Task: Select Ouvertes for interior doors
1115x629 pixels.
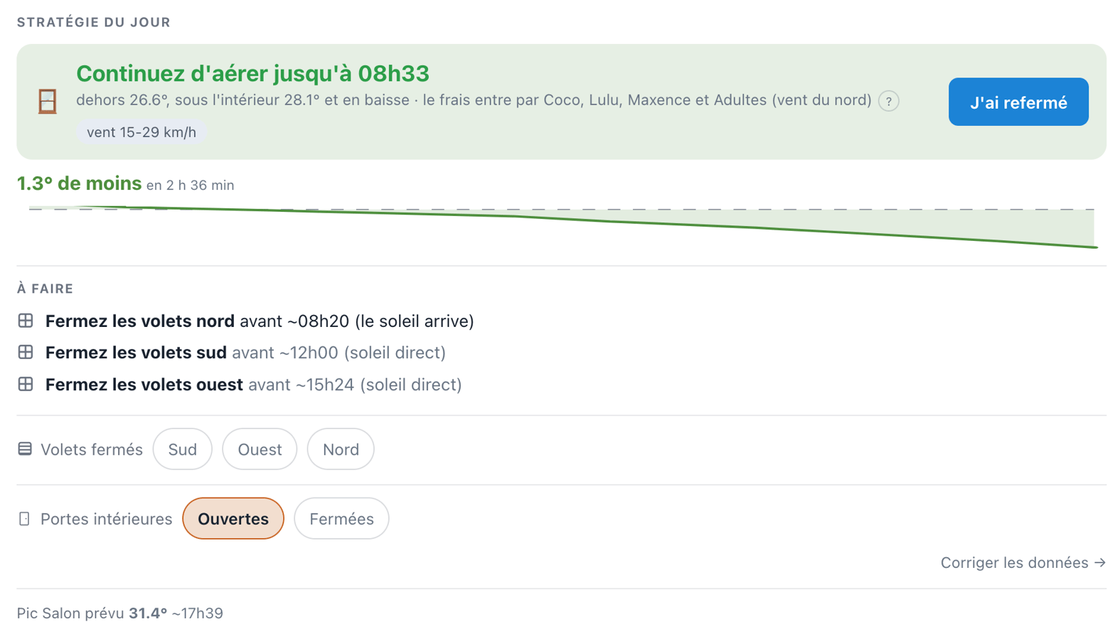Action: pyautogui.click(x=233, y=519)
